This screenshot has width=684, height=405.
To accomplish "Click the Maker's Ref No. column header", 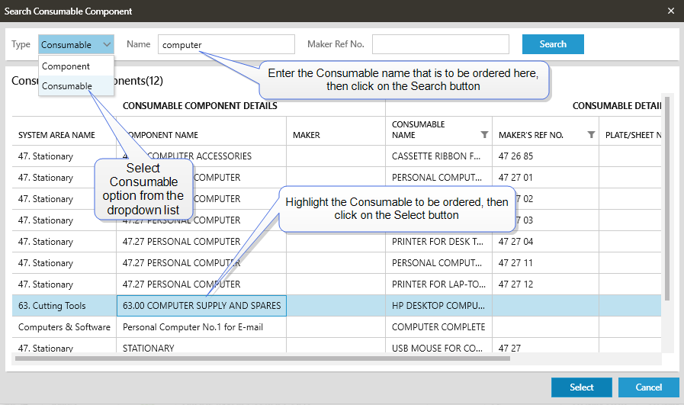I will point(545,131).
